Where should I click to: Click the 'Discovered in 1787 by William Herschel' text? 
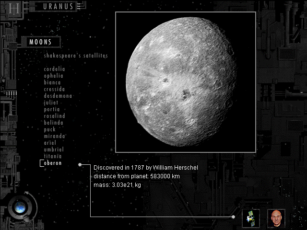point(146,168)
